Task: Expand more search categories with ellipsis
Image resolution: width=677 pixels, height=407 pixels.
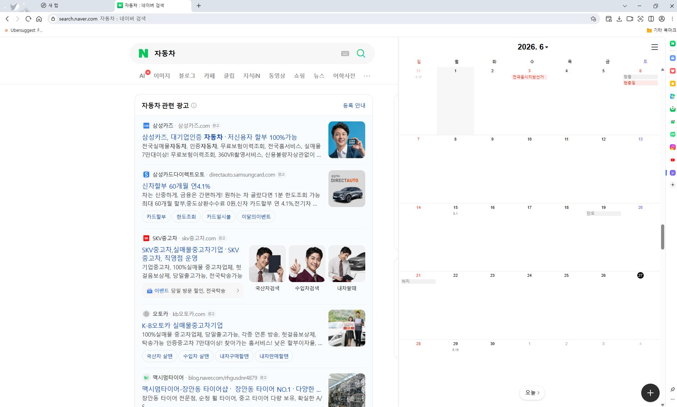Action: pyautogui.click(x=367, y=76)
